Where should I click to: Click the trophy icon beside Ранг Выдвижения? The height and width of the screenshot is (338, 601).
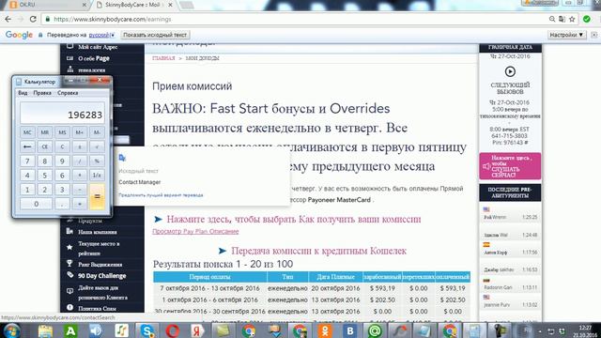[x=69, y=263]
